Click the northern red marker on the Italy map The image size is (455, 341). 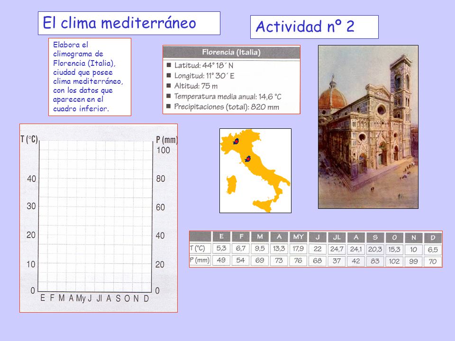point(236,141)
